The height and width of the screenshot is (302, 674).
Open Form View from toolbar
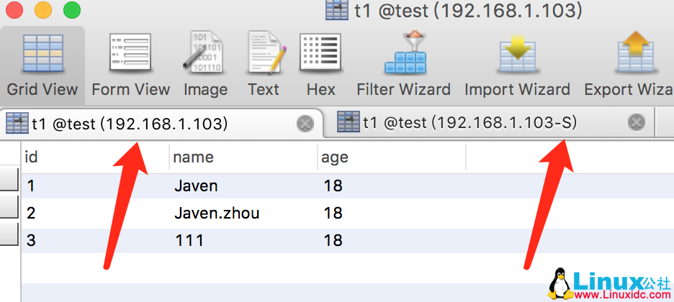coord(130,66)
